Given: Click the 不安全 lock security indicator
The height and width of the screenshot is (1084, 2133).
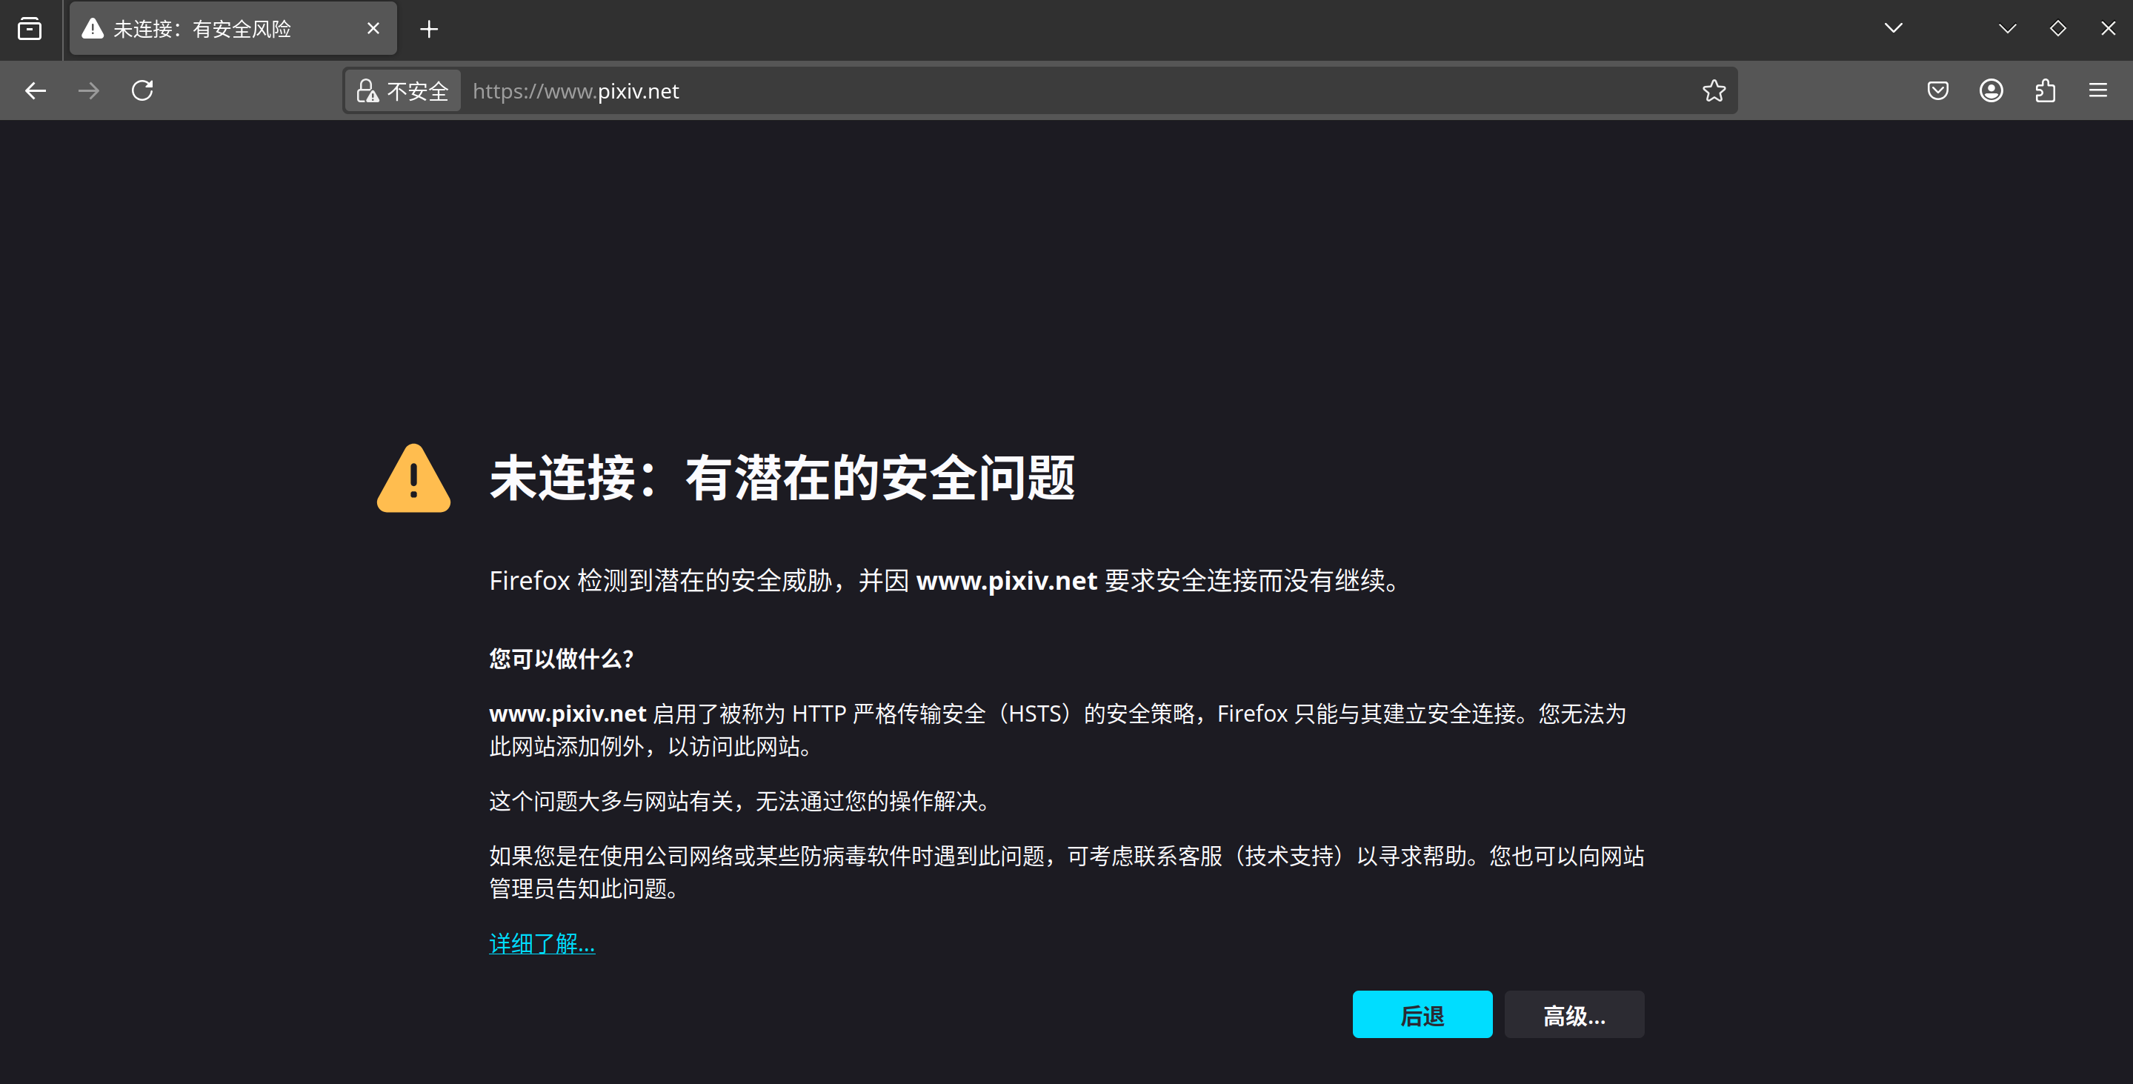Looking at the screenshot, I should pos(403,91).
